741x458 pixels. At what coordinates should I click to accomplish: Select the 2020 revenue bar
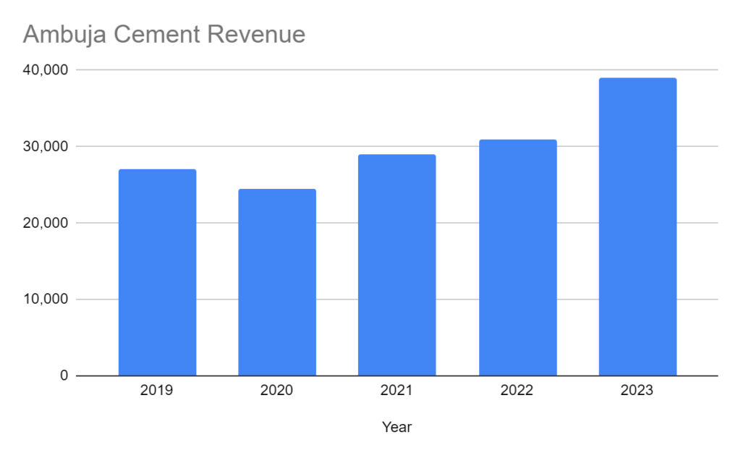277,282
